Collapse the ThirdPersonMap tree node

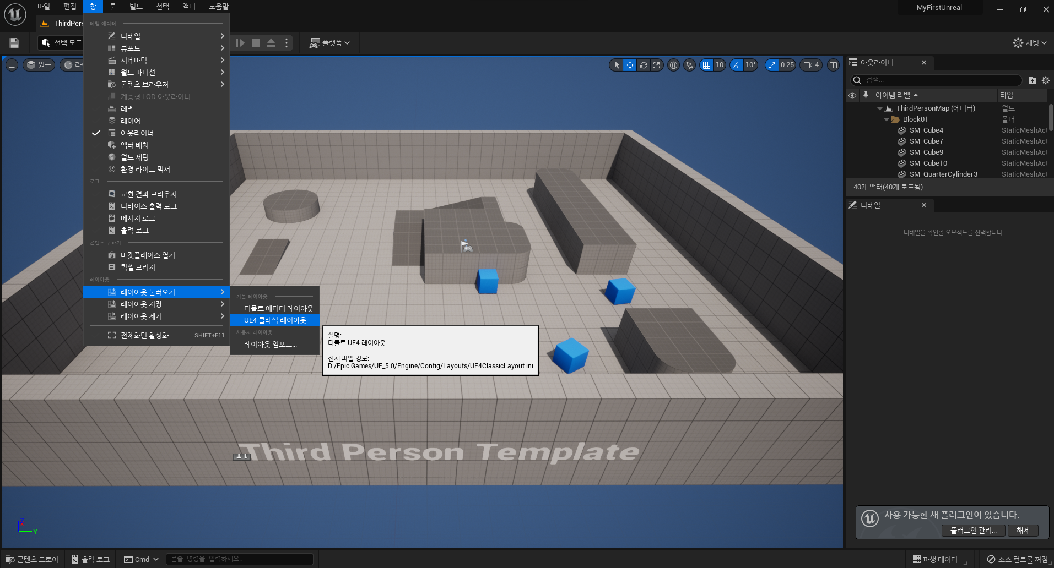pos(880,108)
